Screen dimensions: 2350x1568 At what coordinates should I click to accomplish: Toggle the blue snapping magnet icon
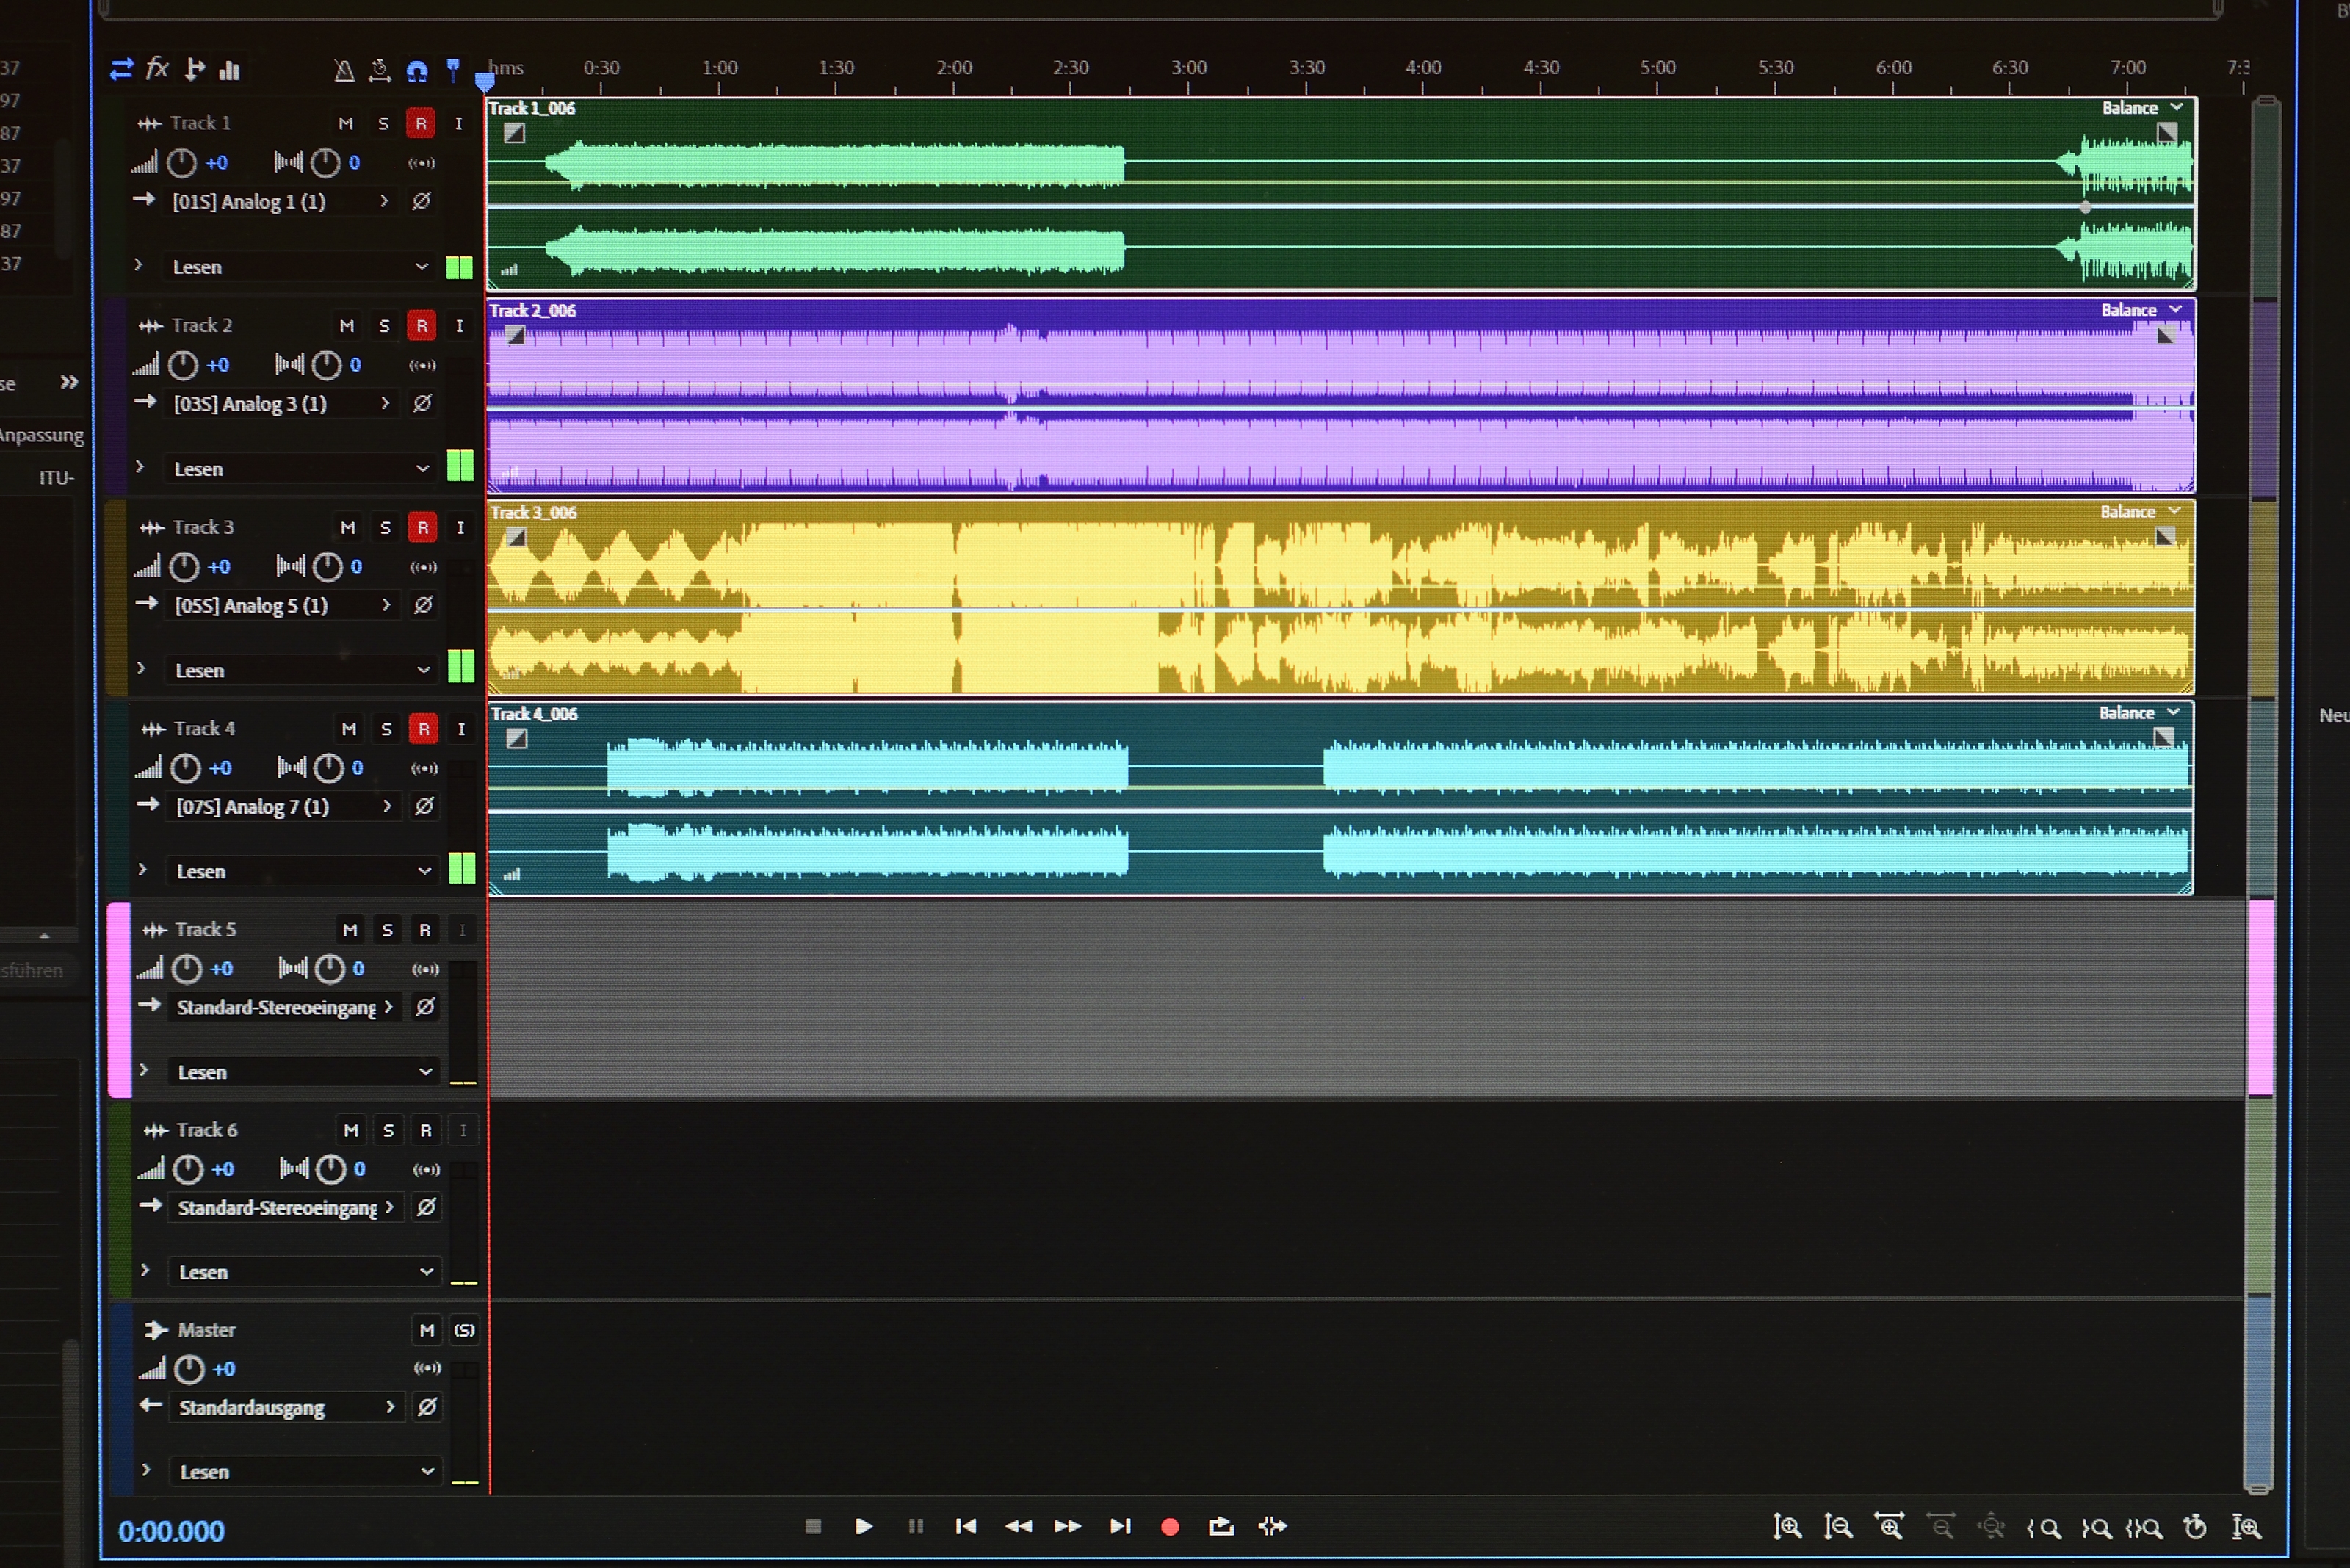click(417, 71)
